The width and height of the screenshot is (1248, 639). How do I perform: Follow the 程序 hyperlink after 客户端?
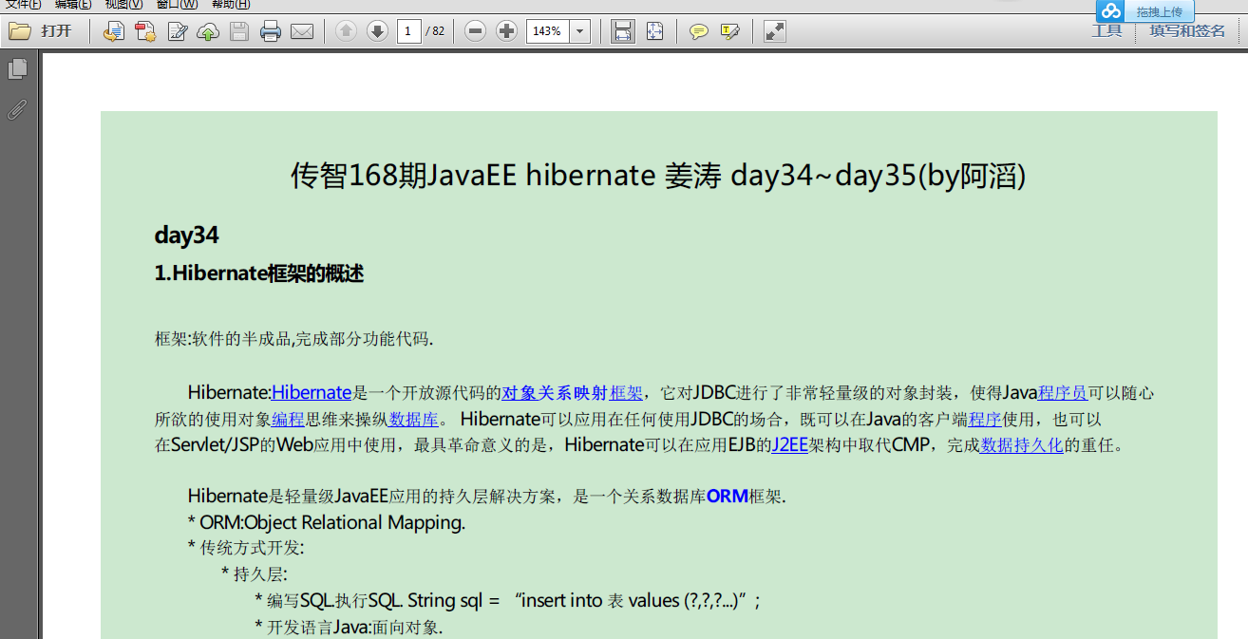(x=985, y=419)
